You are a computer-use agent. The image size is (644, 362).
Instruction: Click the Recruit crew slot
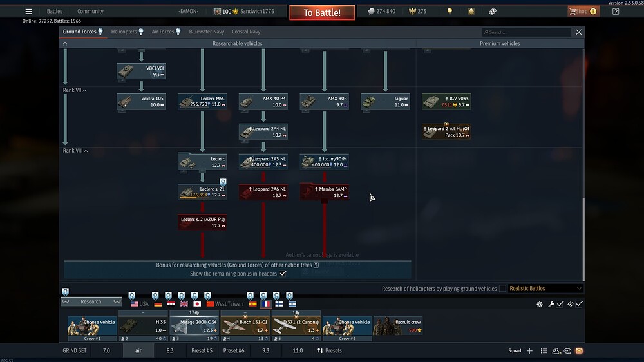[397, 325]
